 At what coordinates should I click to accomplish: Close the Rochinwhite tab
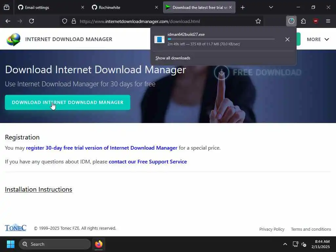[x=157, y=7]
